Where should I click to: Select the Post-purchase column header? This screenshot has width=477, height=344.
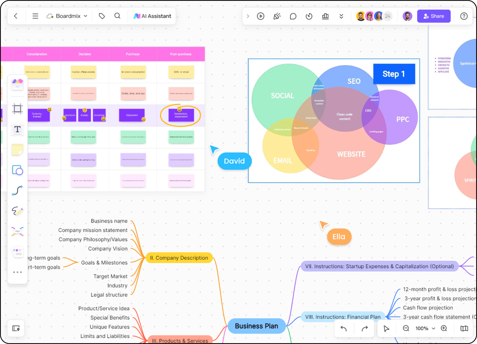(181, 54)
